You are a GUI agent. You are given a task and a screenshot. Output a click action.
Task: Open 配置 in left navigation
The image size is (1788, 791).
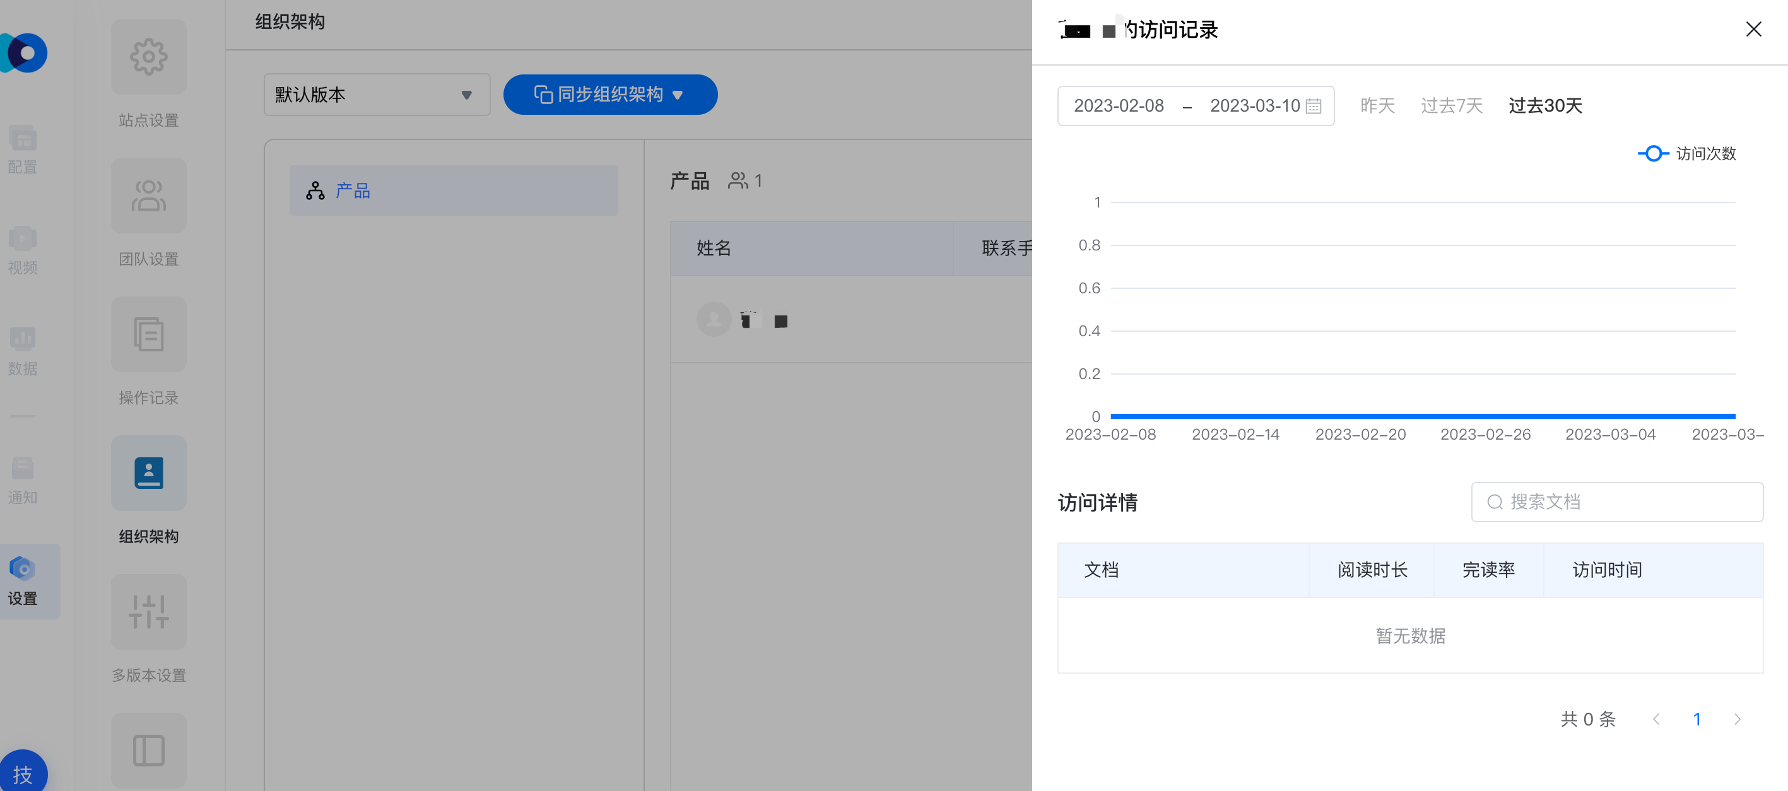(x=22, y=150)
